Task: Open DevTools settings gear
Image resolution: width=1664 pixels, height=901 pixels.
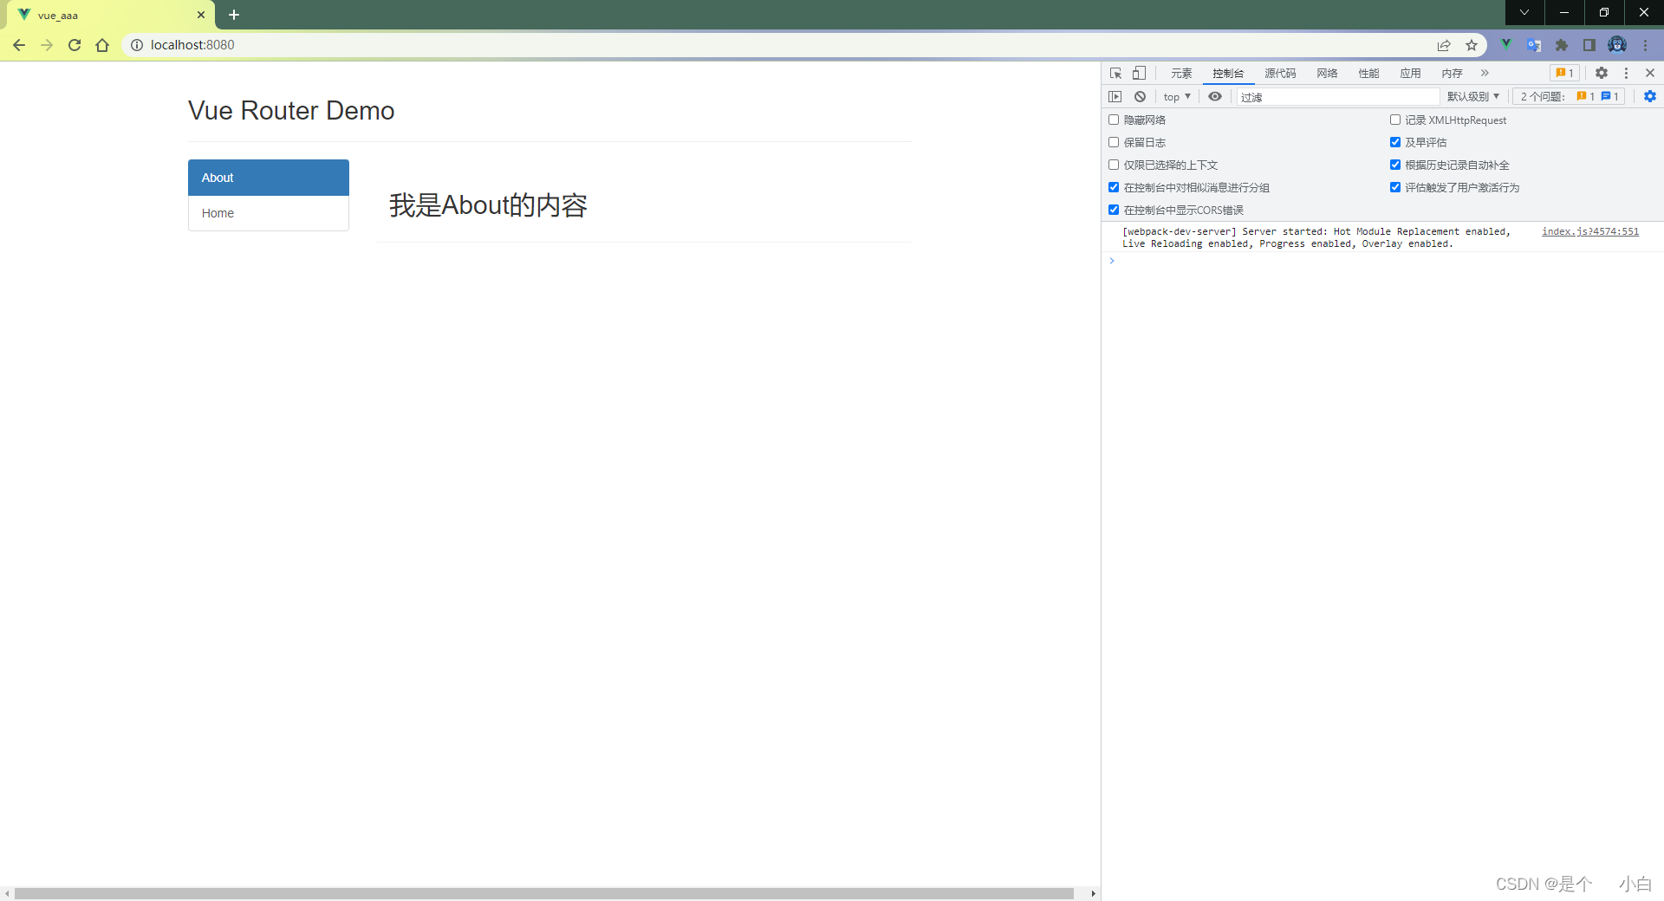Action: click(x=1601, y=73)
